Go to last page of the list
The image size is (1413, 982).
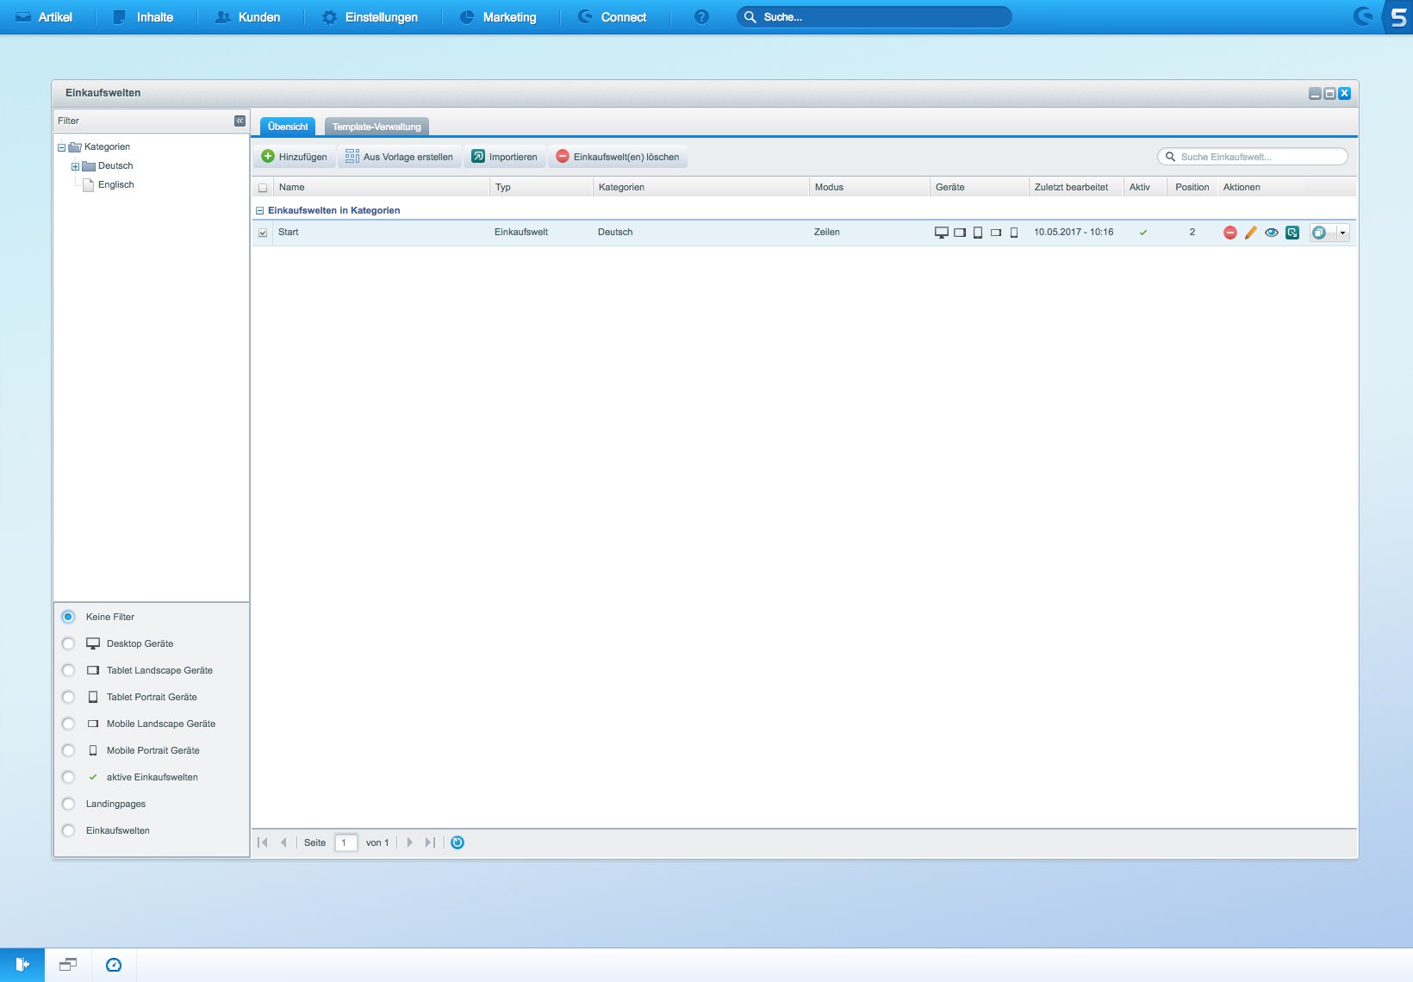click(x=430, y=842)
